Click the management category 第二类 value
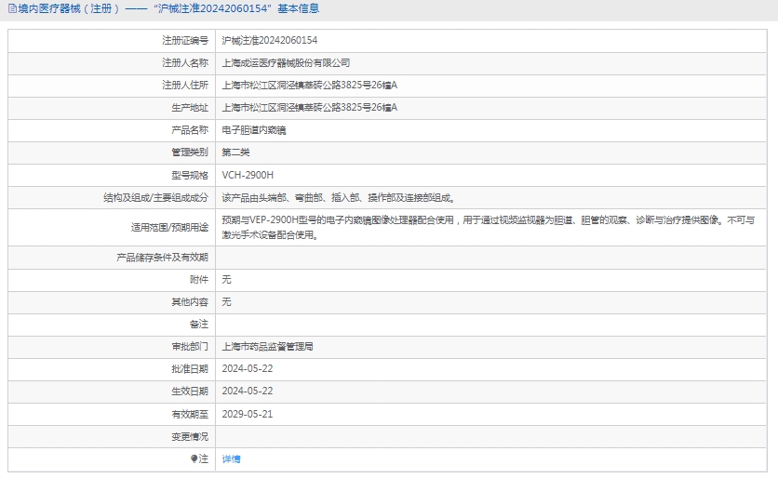 pos(235,153)
